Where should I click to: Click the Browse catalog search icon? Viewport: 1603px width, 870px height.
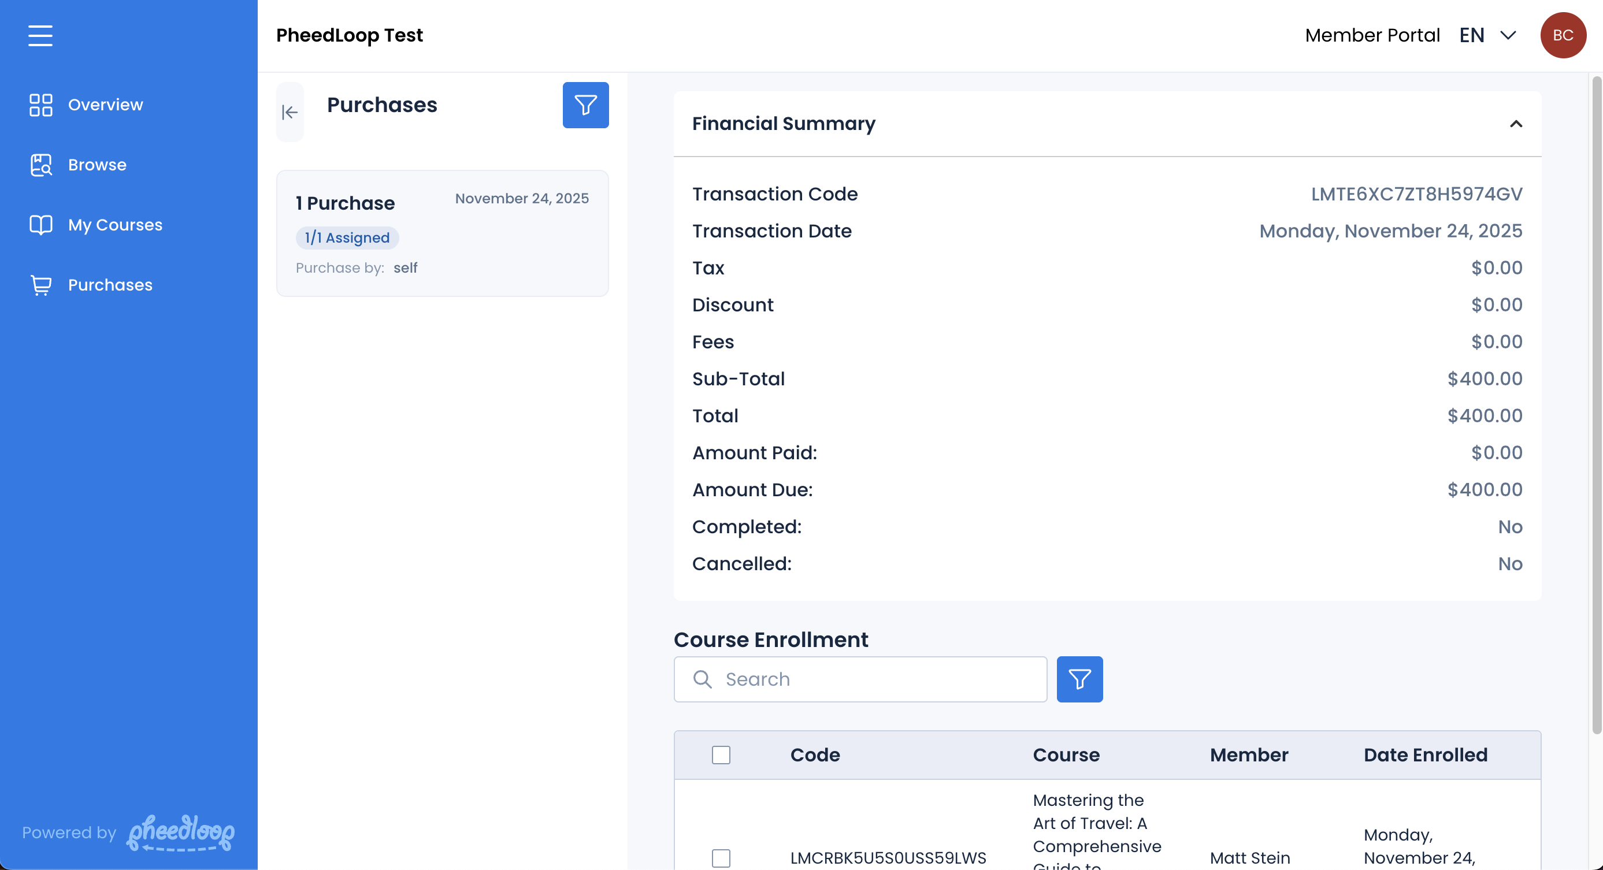41,165
